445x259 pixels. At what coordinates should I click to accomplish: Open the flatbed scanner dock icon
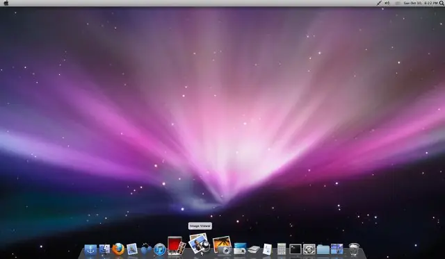point(254,250)
